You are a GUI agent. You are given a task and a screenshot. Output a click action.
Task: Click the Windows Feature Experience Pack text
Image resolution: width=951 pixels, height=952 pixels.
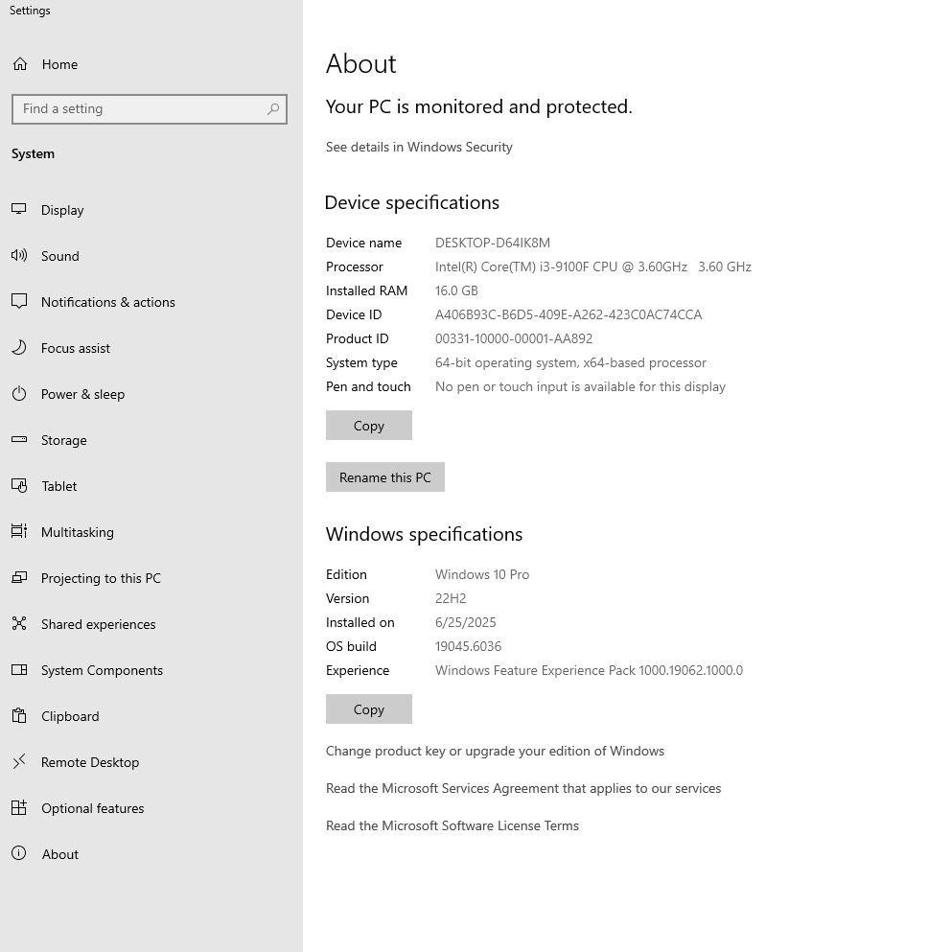(589, 670)
